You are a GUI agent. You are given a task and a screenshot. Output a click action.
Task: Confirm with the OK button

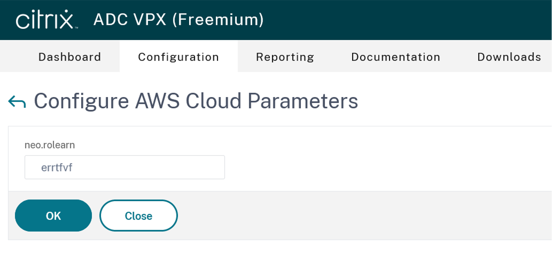pyautogui.click(x=53, y=216)
